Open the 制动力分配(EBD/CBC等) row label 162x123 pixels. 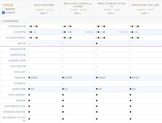click(15, 106)
